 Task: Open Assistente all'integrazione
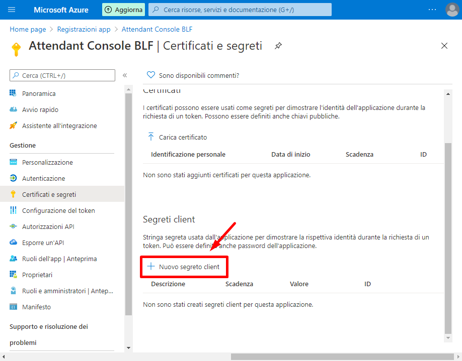tap(59, 126)
